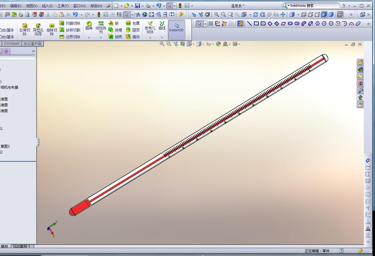Choose Boundary Cut 边界切除

click(x=70, y=37)
